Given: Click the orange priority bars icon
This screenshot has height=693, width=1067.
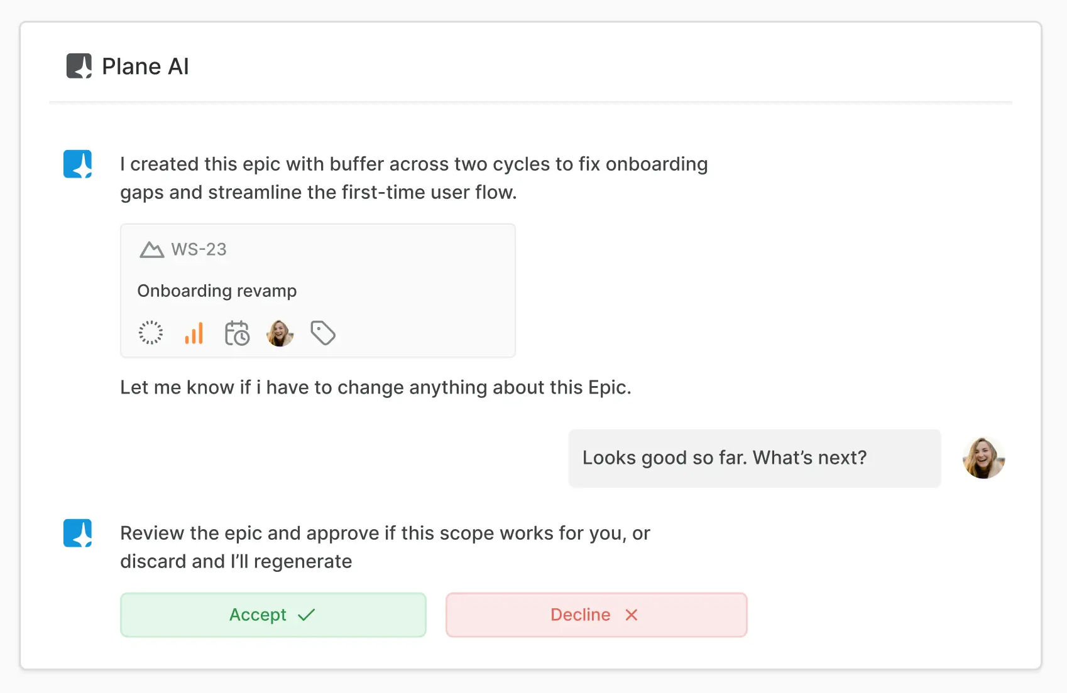Looking at the screenshot, I should [x=194, y=333].
